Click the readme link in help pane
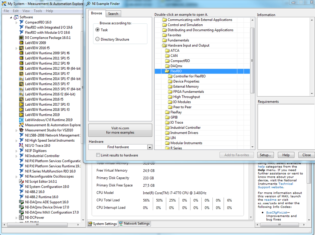This screenshot has height=235, width=315. click(x=270, y=200)
